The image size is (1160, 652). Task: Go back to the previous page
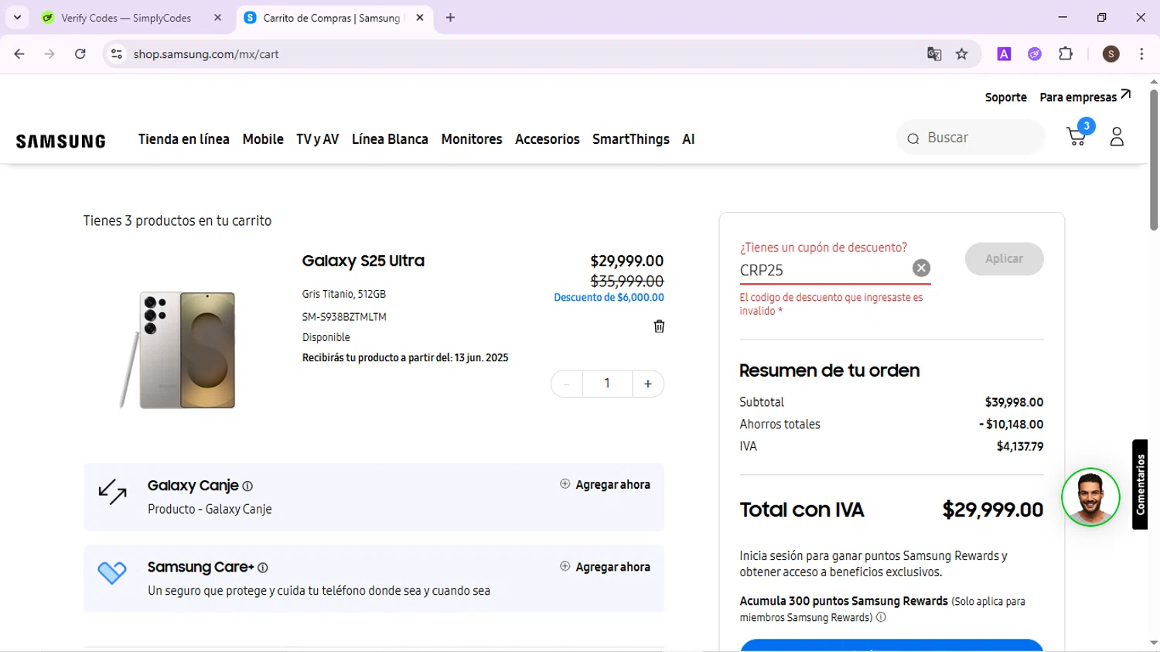click(x=19, y=54)
